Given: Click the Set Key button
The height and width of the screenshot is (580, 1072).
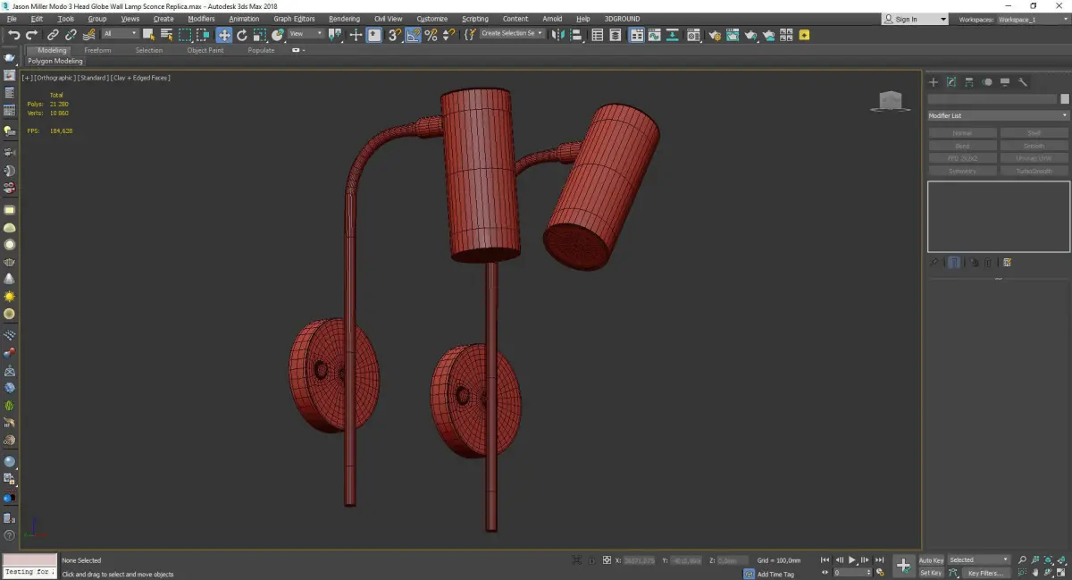Looking at the screenshot, I should (931, 573).
